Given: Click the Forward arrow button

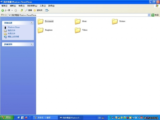Looking at the screenshot, I should tap(15, 10).
